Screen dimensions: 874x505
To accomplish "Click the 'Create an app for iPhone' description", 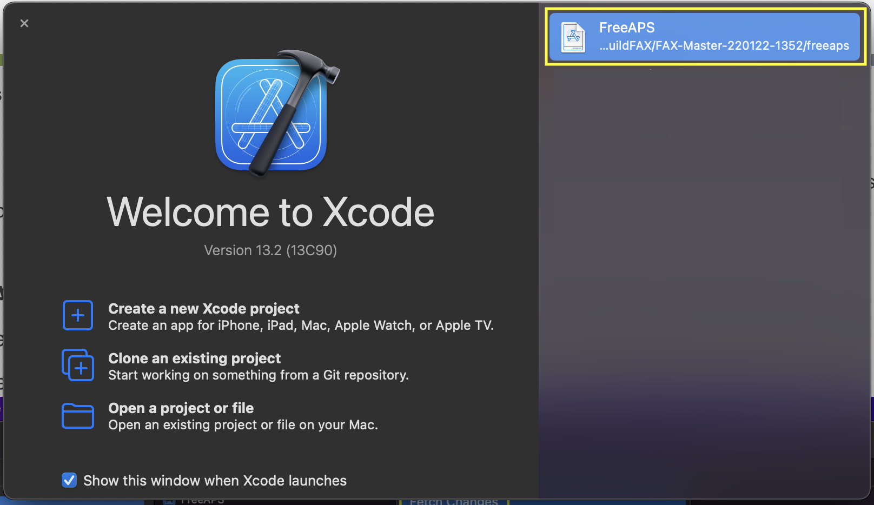I will tap(301, 325).
